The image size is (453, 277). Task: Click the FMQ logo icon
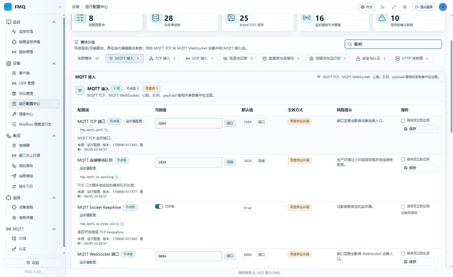point(8,7)
